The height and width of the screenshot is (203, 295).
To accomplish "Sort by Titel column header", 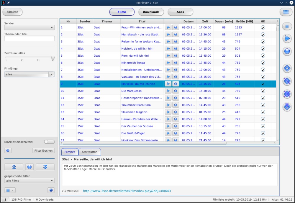I will [142, 22].
